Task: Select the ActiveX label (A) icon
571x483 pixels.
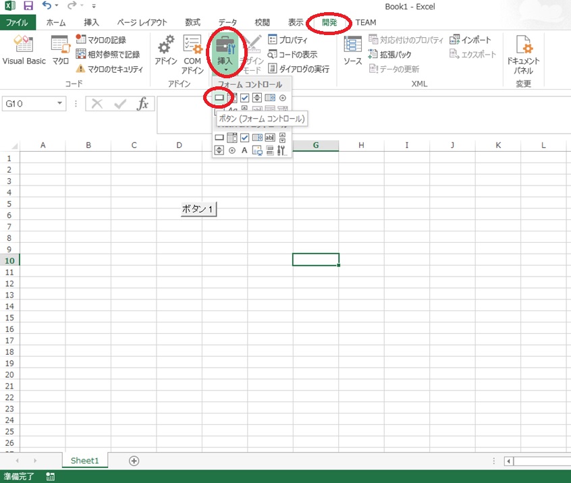Action: click(244, 150)
